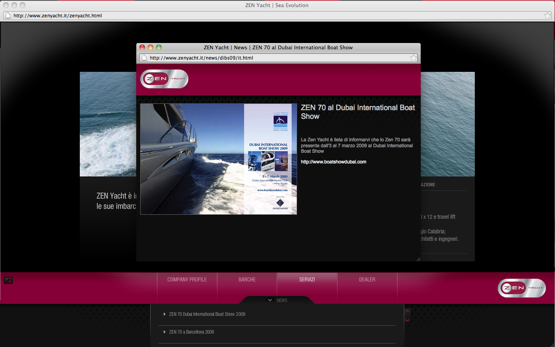
Task: Click the article paragraph about Zen 70
Action: [357, 145]
